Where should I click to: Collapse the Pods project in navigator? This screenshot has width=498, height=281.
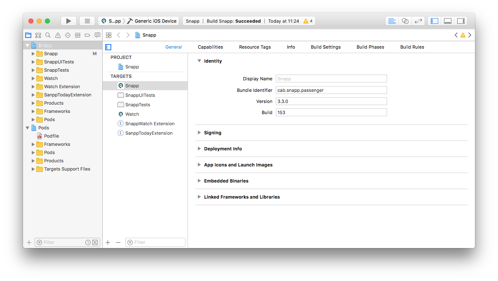click(x=28, y=128)
